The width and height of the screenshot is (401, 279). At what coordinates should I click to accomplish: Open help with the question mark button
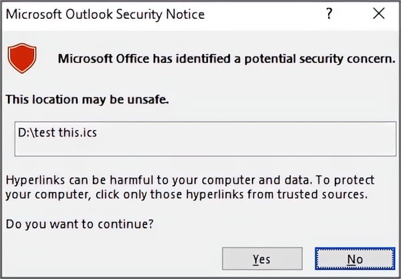point(329,14)
